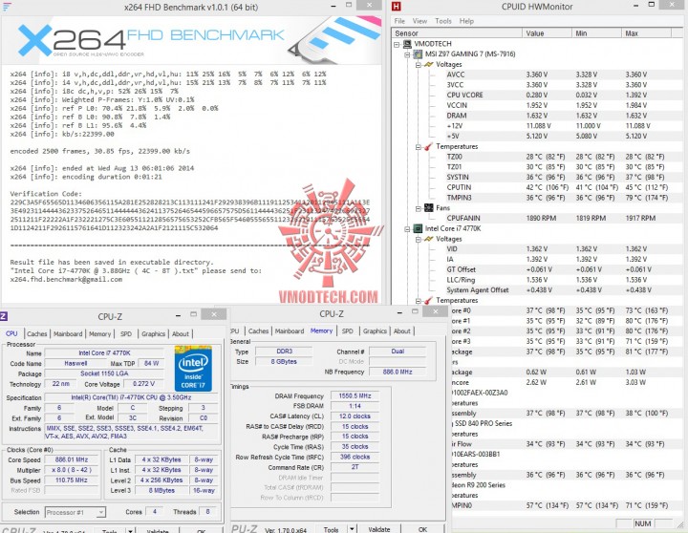Click the HWMonitor red H app icon
Image resolution: width=688 pixels, height=533 pixels.
click(x=397, y=6)
